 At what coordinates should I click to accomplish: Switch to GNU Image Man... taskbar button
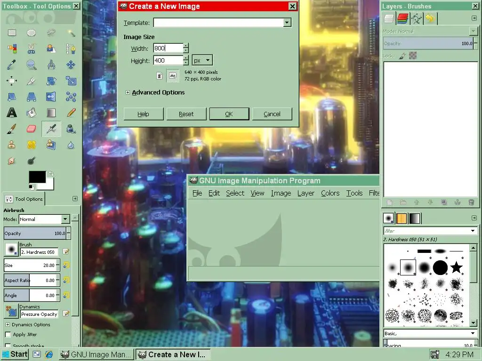pyautogui.click(x=96, y=354)
